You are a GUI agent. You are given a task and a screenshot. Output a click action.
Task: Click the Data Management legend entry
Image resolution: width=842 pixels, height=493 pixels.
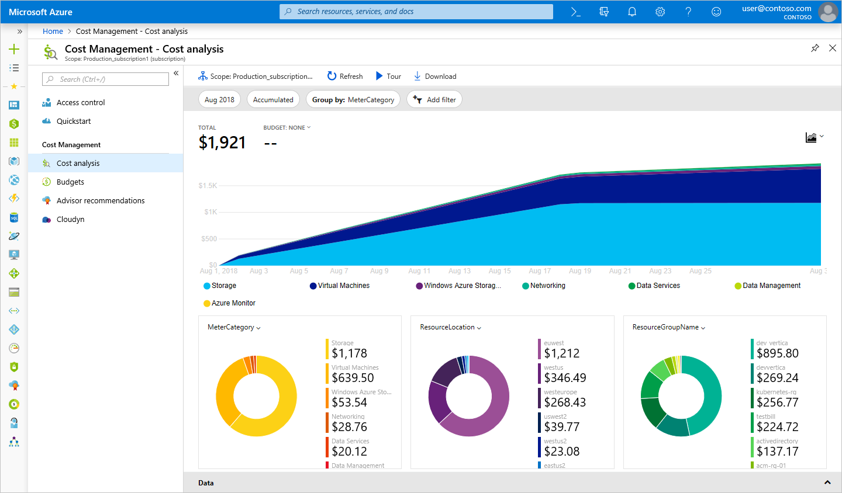[x=768, y=286]
